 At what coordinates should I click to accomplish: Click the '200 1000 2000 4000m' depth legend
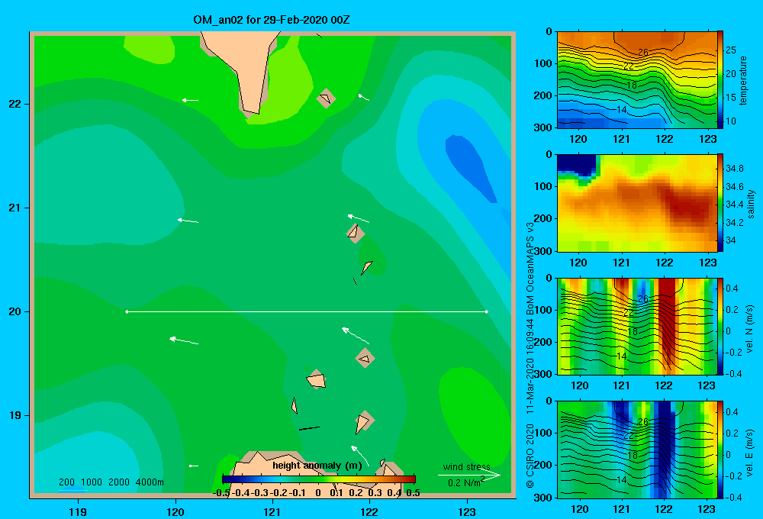coord(111,482)
